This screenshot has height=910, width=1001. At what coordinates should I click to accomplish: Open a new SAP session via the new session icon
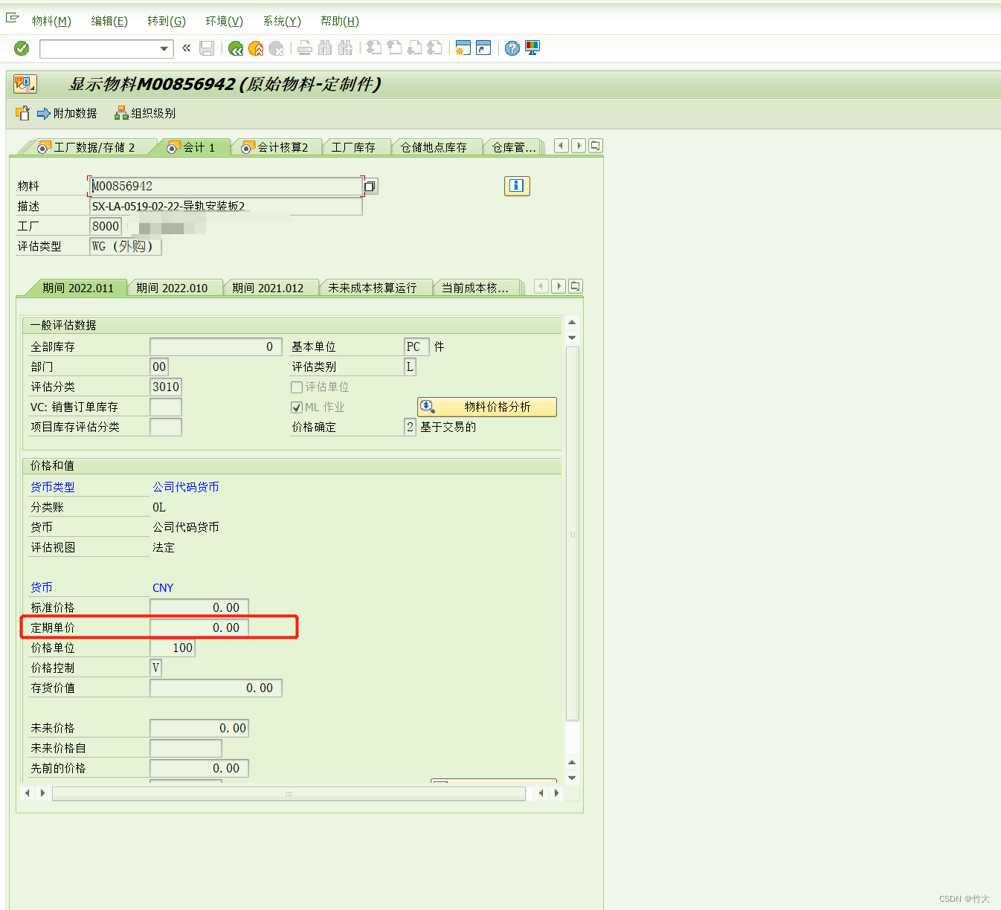[463, 48]
